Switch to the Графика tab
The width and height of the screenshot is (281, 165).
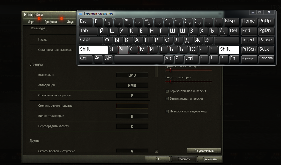pyautogui.click(x=51, y=22)
